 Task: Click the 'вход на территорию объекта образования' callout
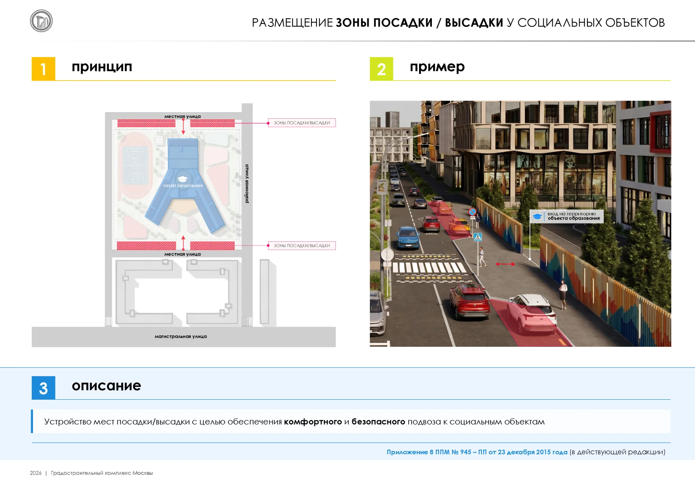567,216
